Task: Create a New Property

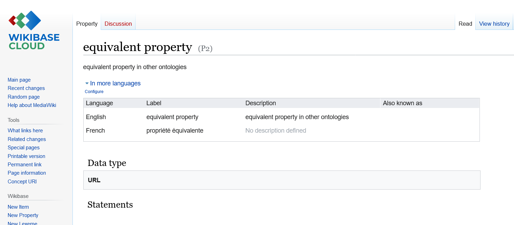Action: click(23, 215)
